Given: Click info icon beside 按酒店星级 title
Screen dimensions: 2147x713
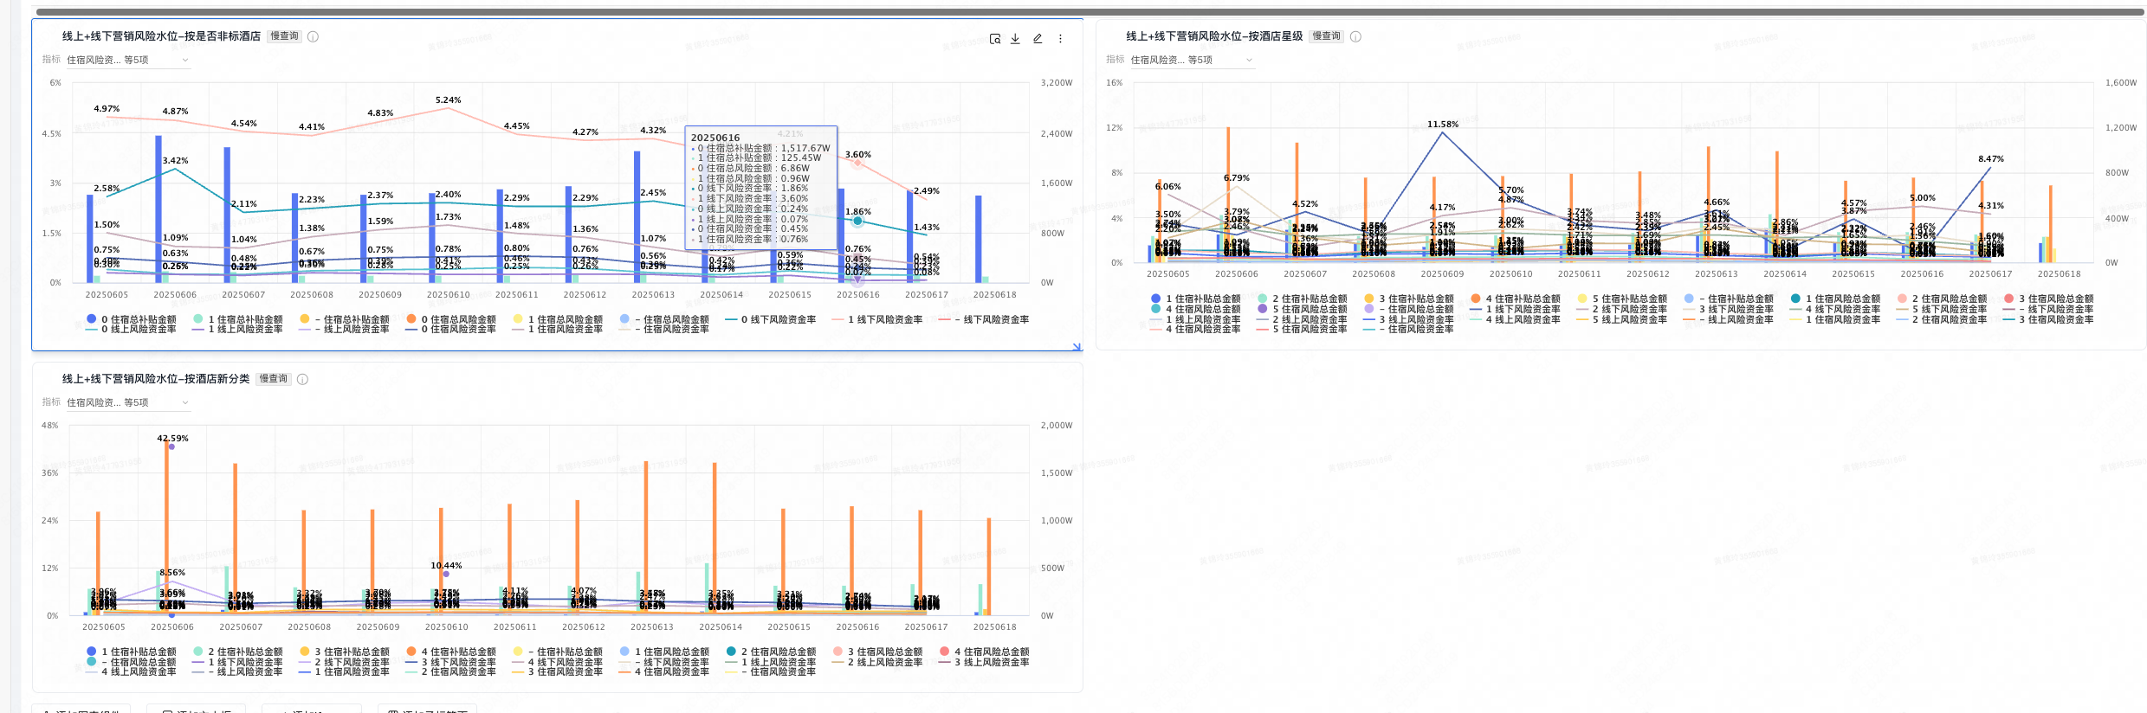Looking at the screenshot, I should [x=1356, y=36].
